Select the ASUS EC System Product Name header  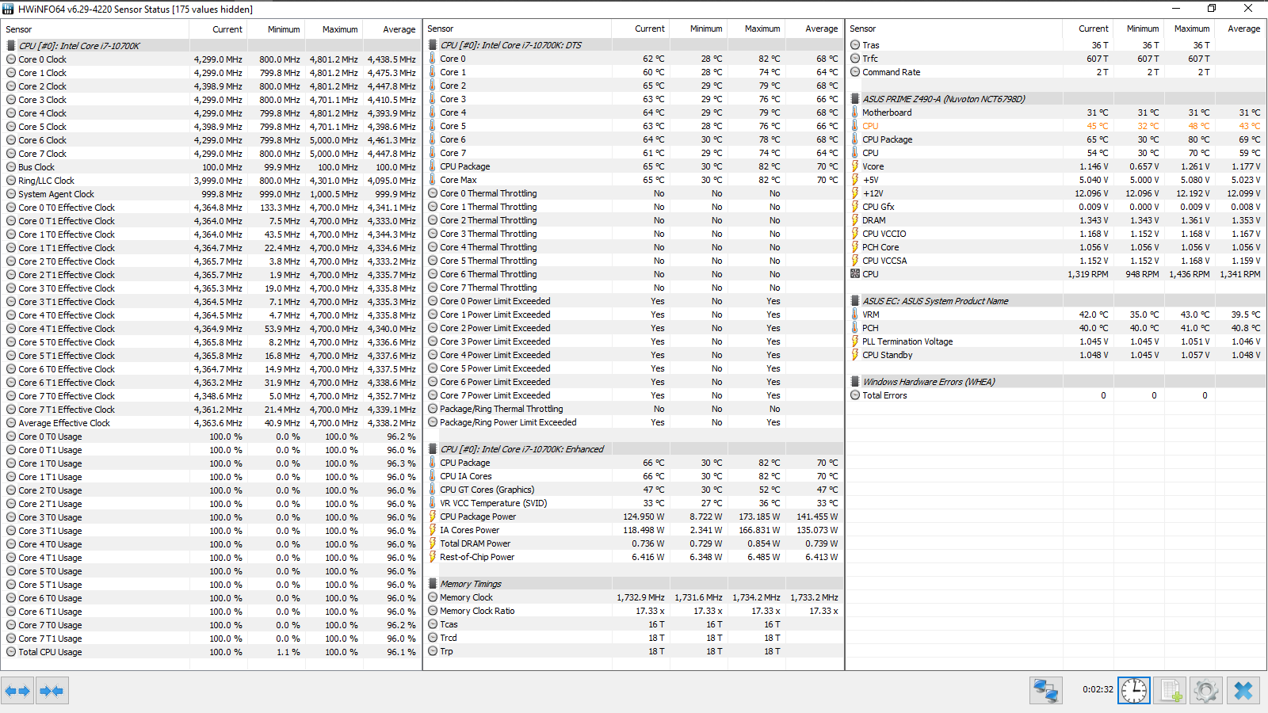1056,301
